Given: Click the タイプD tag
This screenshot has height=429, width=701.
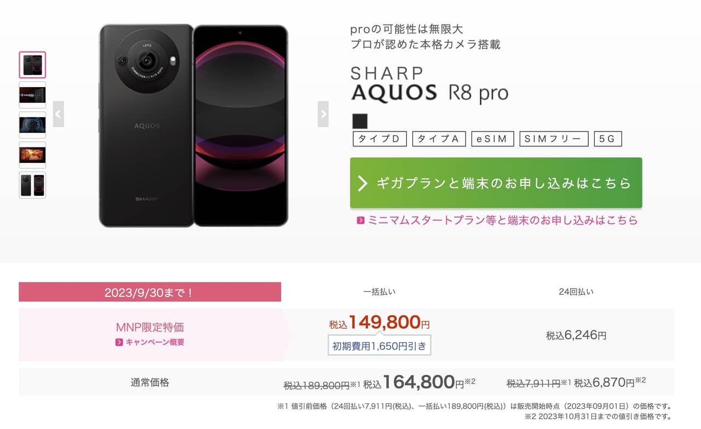Looking at the screenshot, I should tap(380, 139).
